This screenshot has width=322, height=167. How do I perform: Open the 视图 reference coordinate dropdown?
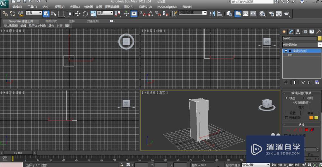[x=111, y=13]
